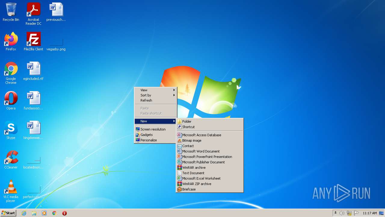This screenshot has width=385, height=217.
Task: Expand the Sort by submenu
Action: [156, 95]
